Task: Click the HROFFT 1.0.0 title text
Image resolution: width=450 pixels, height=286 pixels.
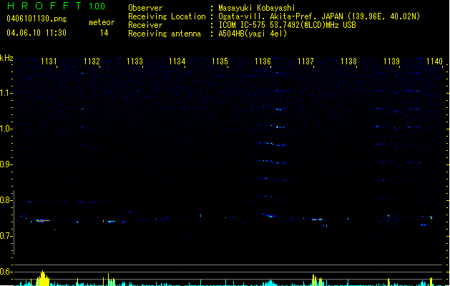Action: (56, 6)
